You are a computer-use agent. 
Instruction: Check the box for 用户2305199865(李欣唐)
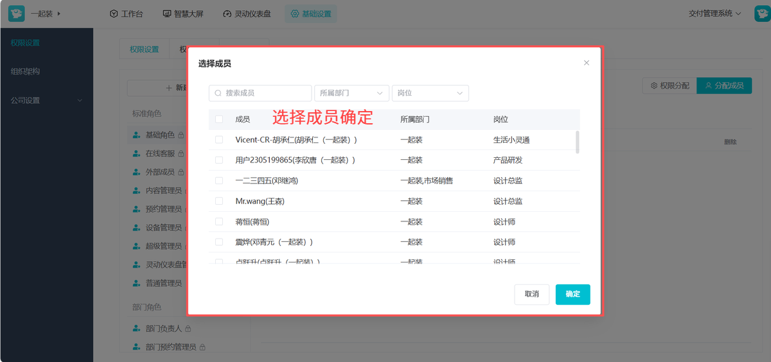click(x=219, y=160)
